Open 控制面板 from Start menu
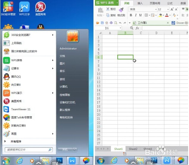This screenshot has height=165, width=189. click(x=65, y=95)
